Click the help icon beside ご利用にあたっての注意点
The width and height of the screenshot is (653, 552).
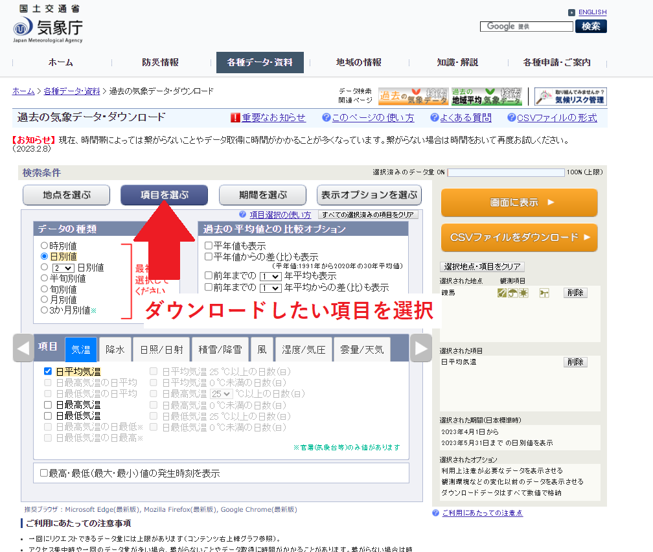coord(435,513)
